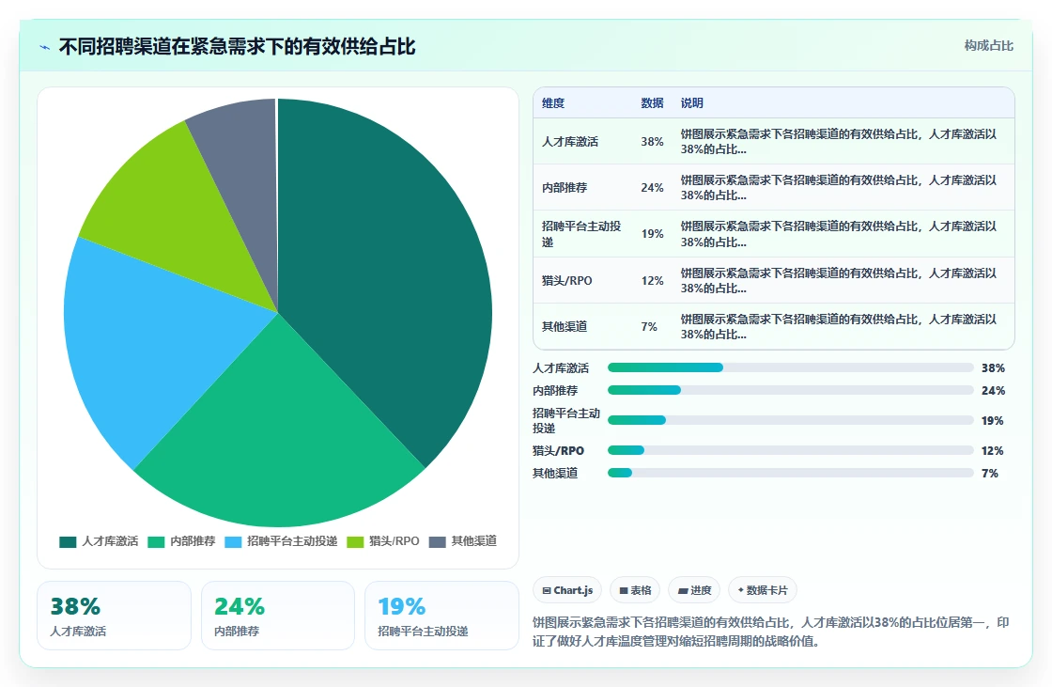Click the 猎头/RPO 12% progress bar
The width and height of the screenshot is (1052, 687).
pyautogui.click(x=790, y=450)
